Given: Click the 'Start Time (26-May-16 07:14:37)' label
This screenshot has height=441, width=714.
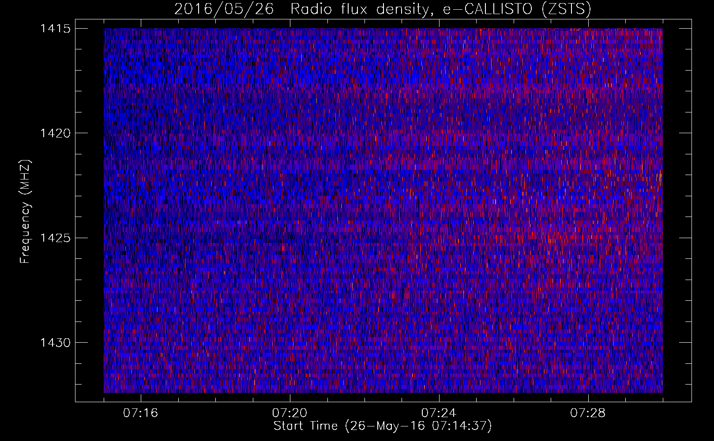Looking at the screenshot, I should pyautogui.click(x=383, y=426).
